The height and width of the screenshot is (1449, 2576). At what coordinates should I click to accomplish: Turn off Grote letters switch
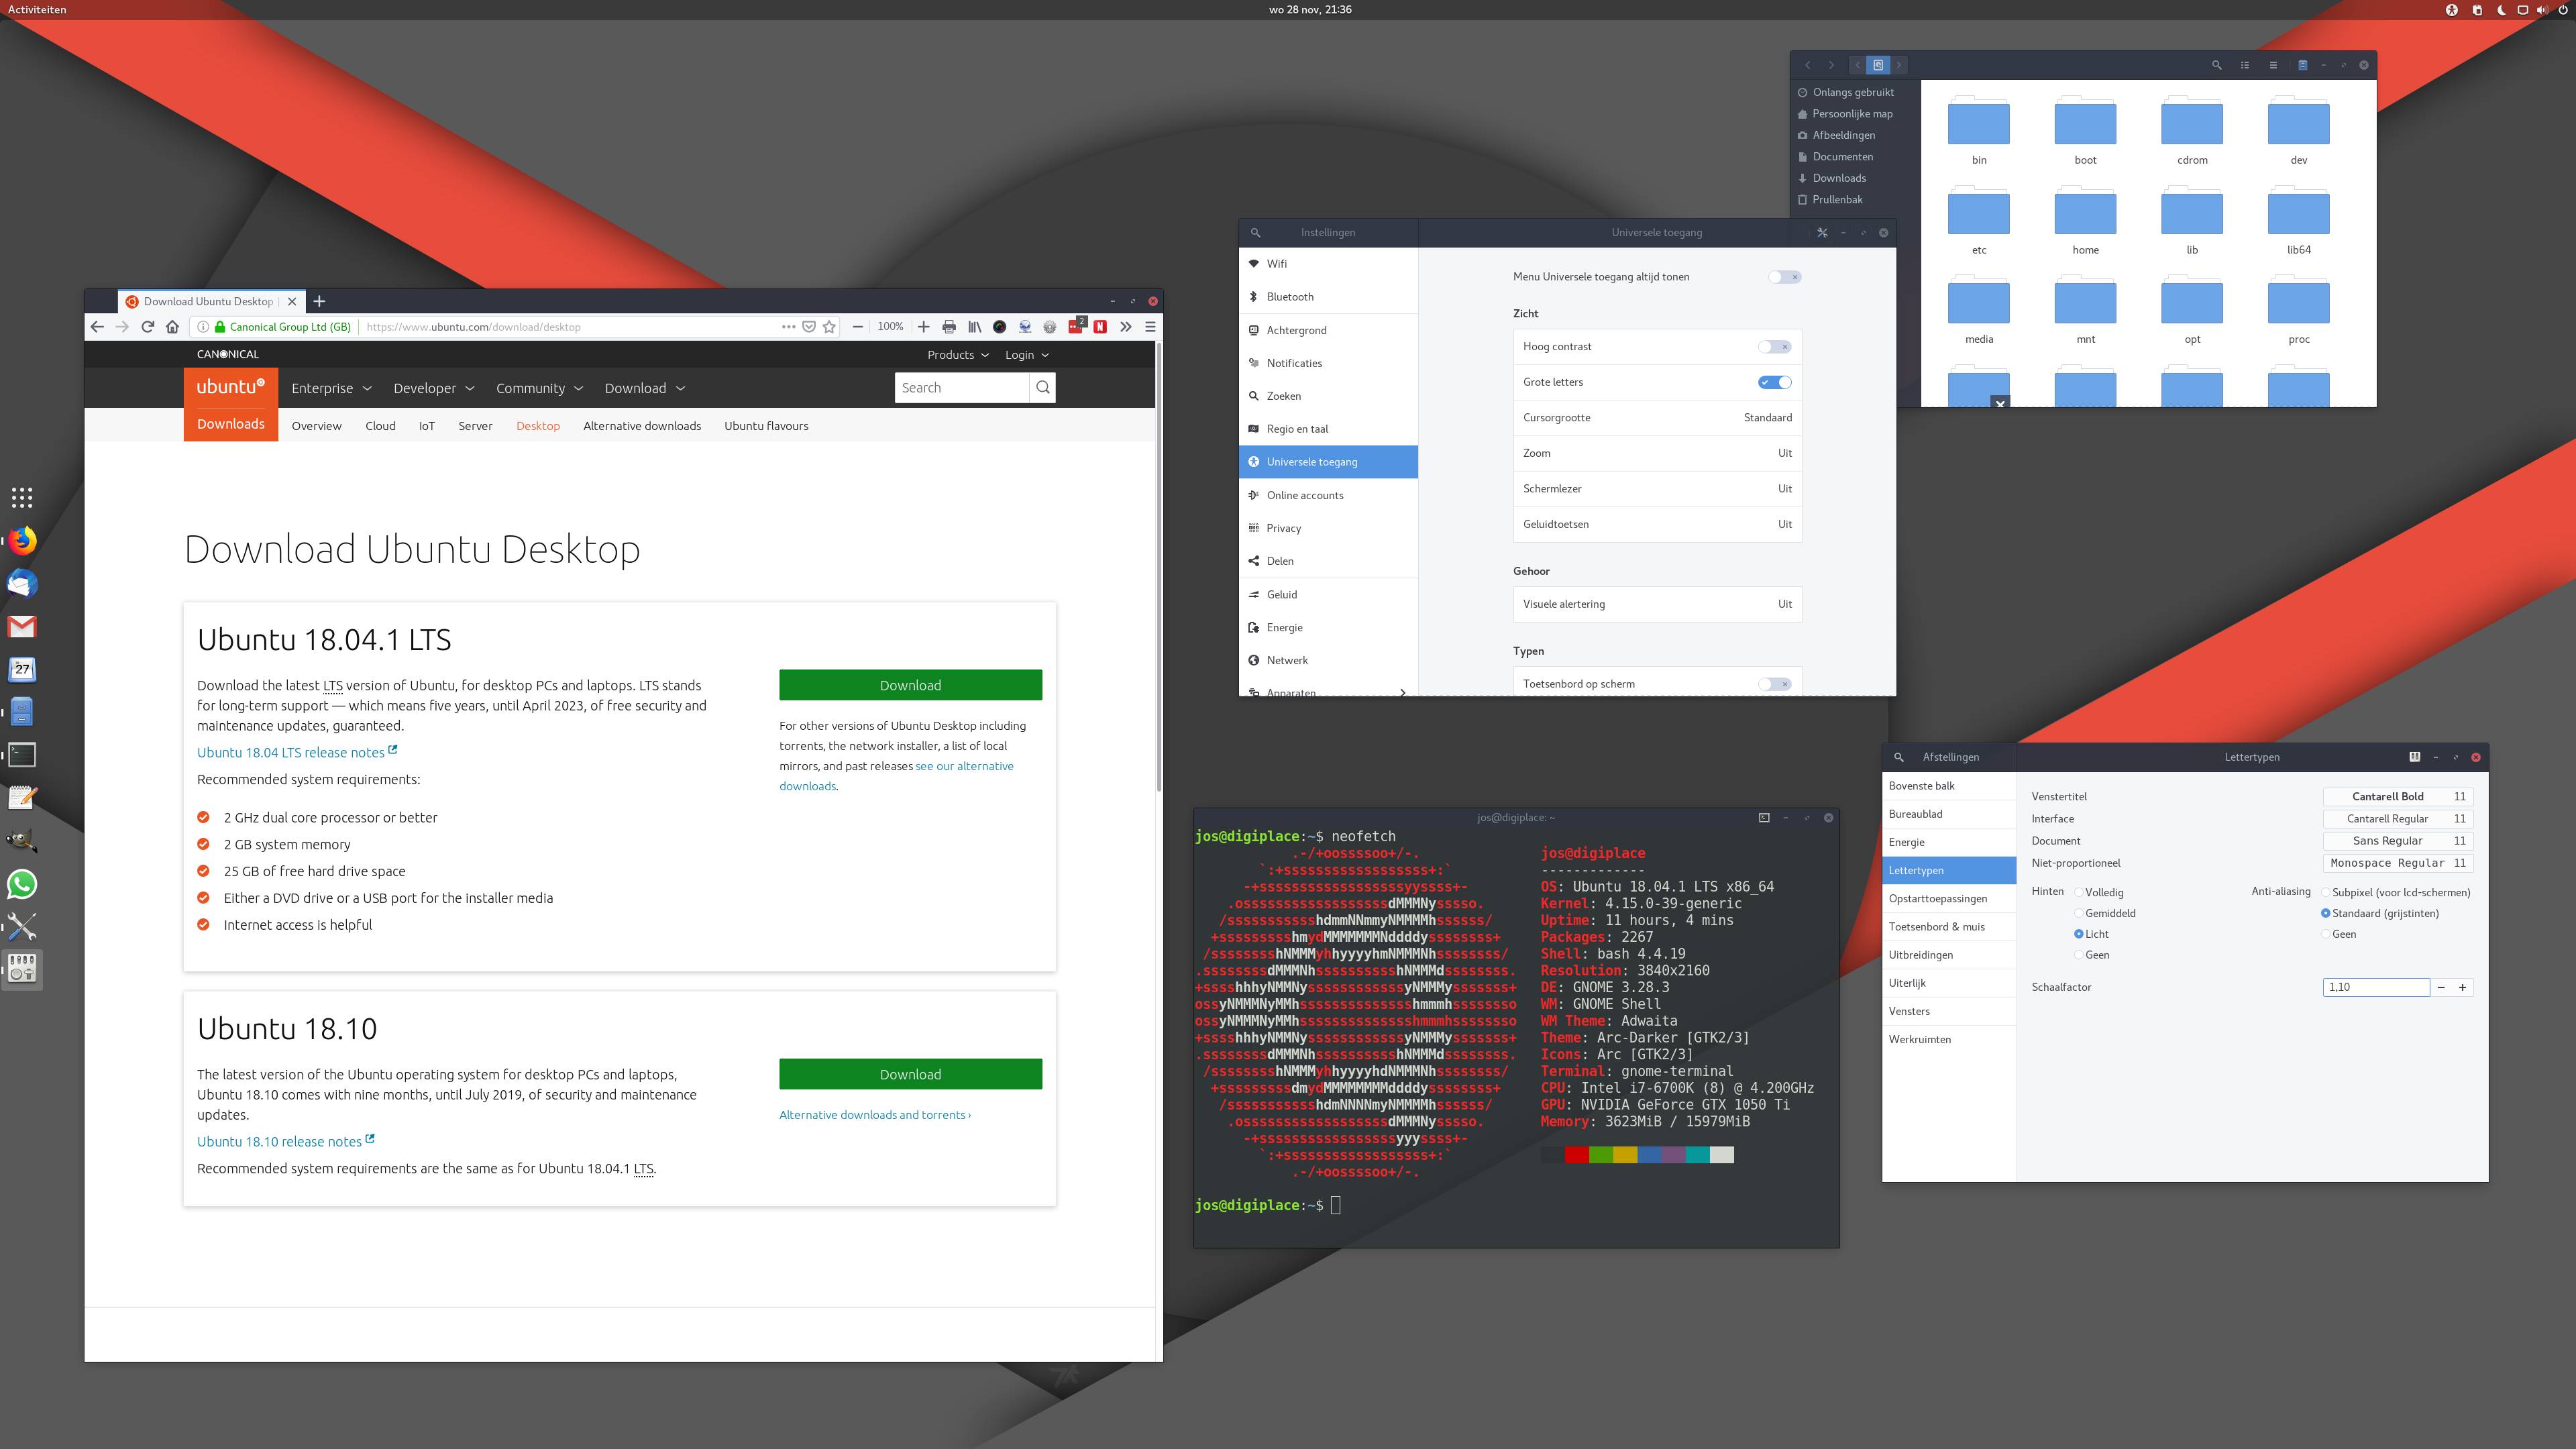pos(1775,382)
